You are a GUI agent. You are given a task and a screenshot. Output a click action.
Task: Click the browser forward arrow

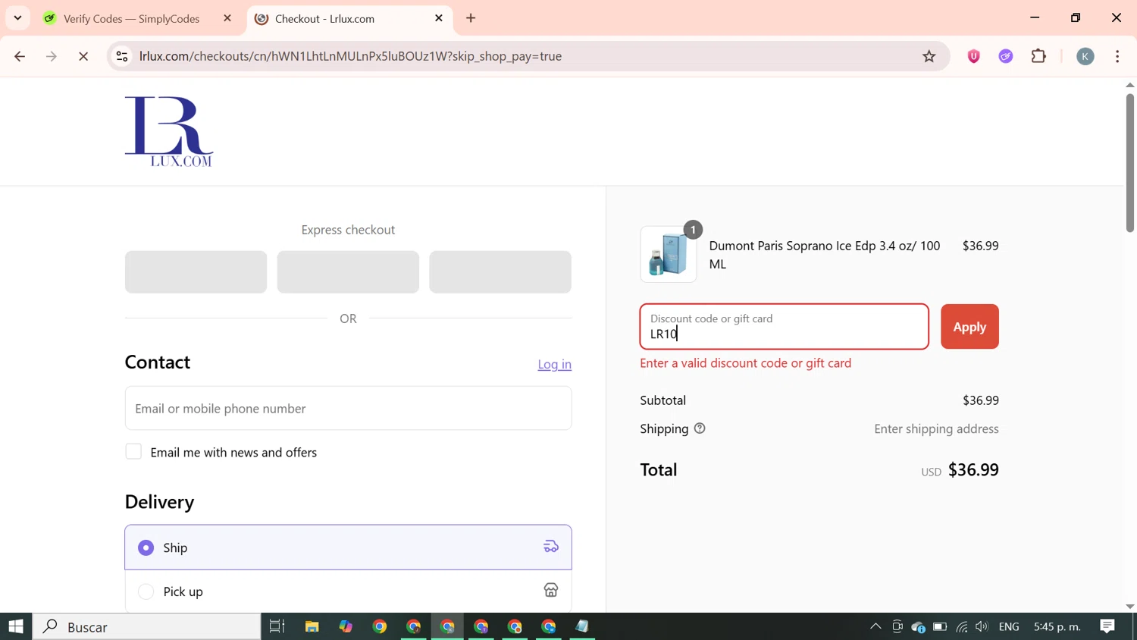[52, 56]
